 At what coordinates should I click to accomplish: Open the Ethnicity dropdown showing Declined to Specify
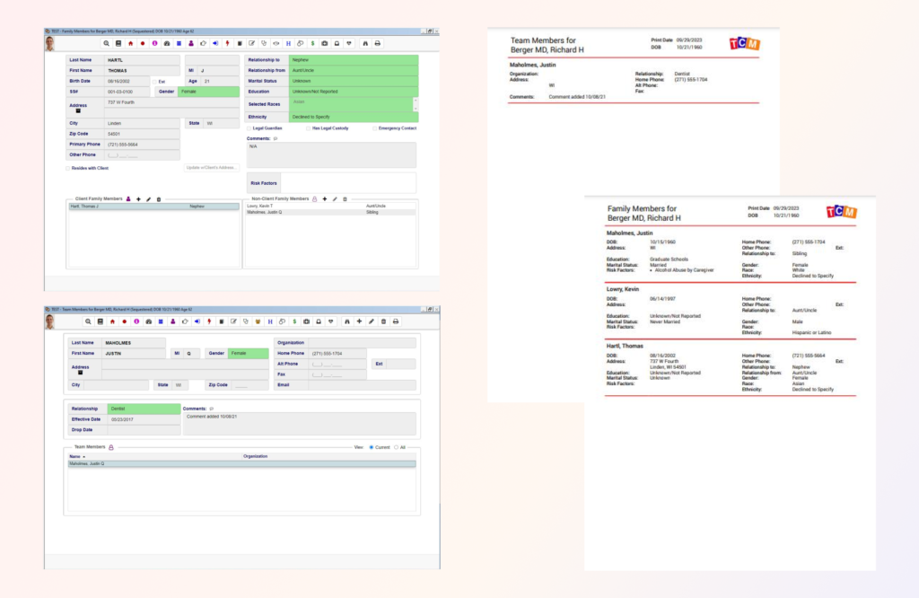[x=350, y=117]
